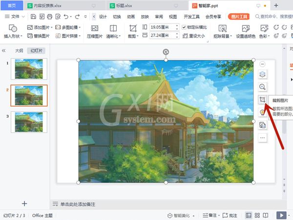Image resolution: width=293 pixels, height=220 pixels.
Task: Switch to reading view icon
Action: coord(266,215)
